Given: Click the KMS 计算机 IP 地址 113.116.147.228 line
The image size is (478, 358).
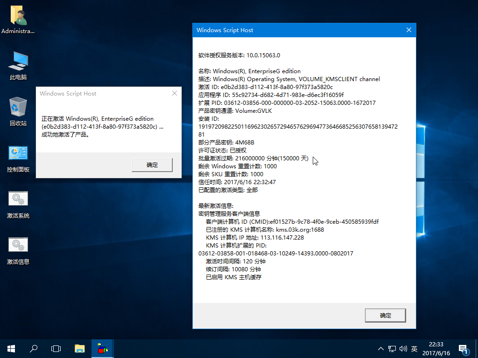Looking at the screenshot, I should pyautogui.click(x=255, y=237).
